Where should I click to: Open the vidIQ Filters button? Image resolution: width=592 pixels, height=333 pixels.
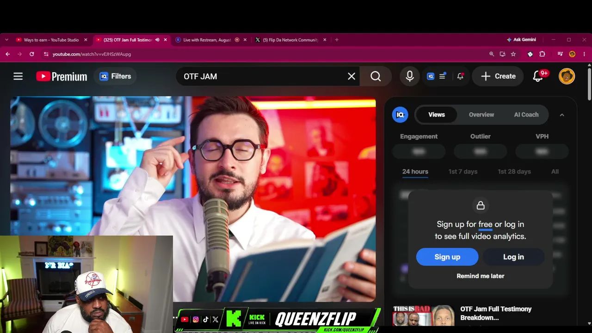click(116, 76)
